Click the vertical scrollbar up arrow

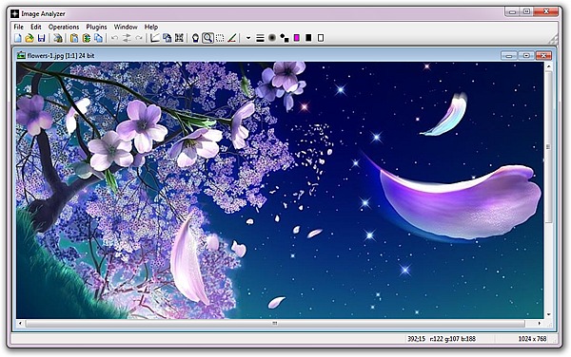549,66
